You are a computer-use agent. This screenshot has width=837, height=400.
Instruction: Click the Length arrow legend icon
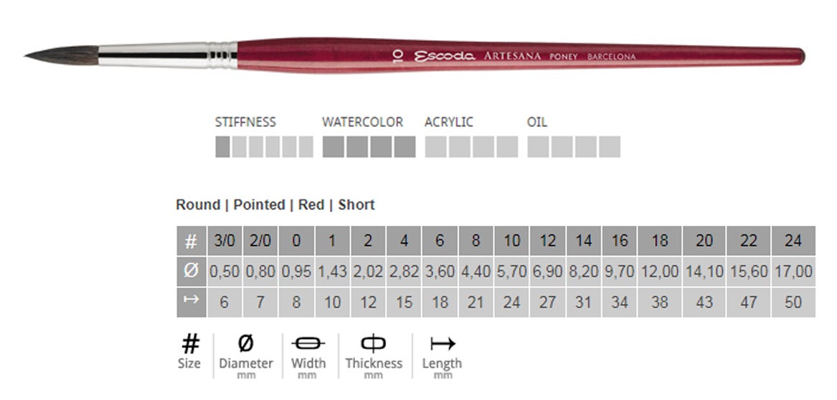pyautogui.click(x=442, y=343)
